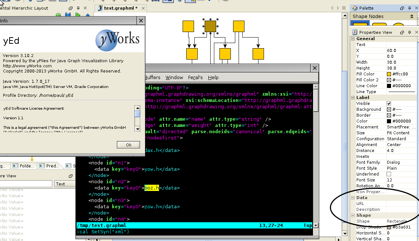Click the Drop Shadow #b3a691 swatch

pos(389,227)
